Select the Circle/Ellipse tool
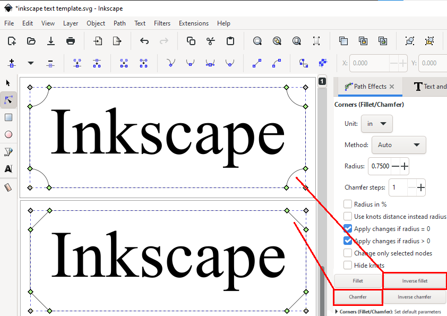Image resolution: width=447 pixels, height=316 pixels. pos(8,134)
